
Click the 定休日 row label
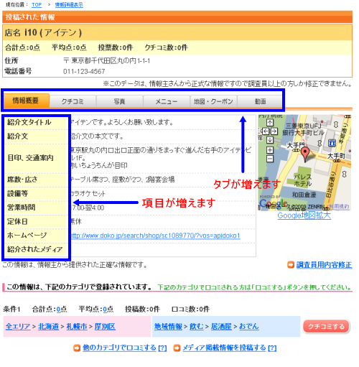coord(17,221)
